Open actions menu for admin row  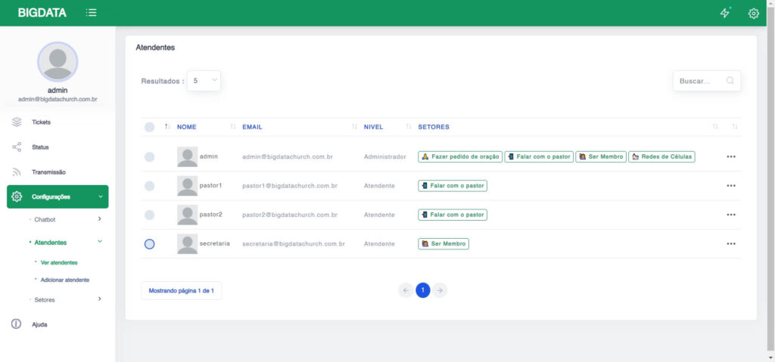[x=731, y=156]
